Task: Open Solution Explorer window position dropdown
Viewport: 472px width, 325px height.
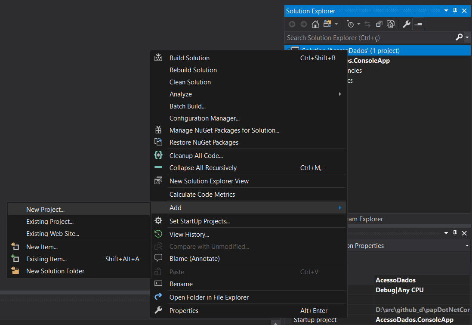Action: (x=446, y=11)
